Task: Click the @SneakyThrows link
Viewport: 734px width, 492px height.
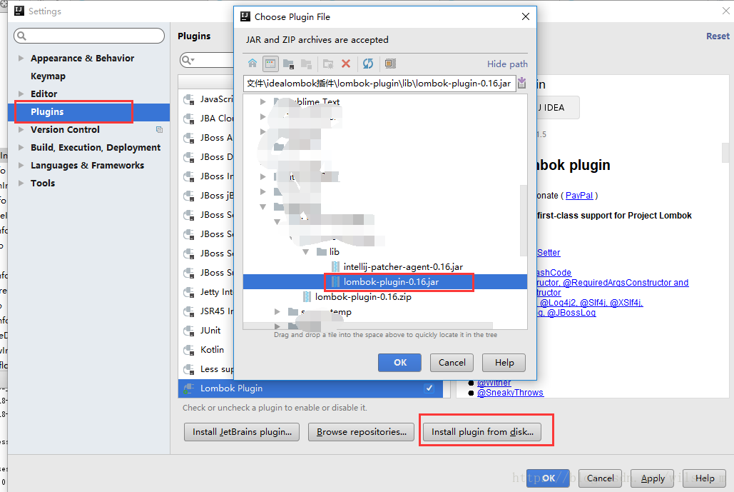Action: 510,393
